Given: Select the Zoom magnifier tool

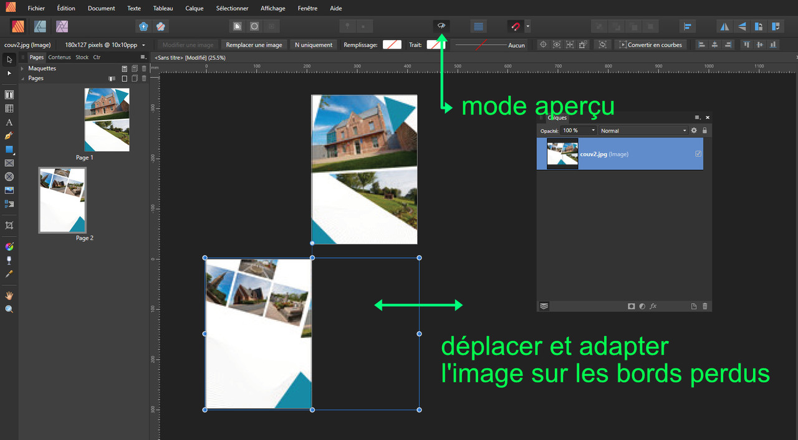Looking at the screenshot, I should point(9,309).
